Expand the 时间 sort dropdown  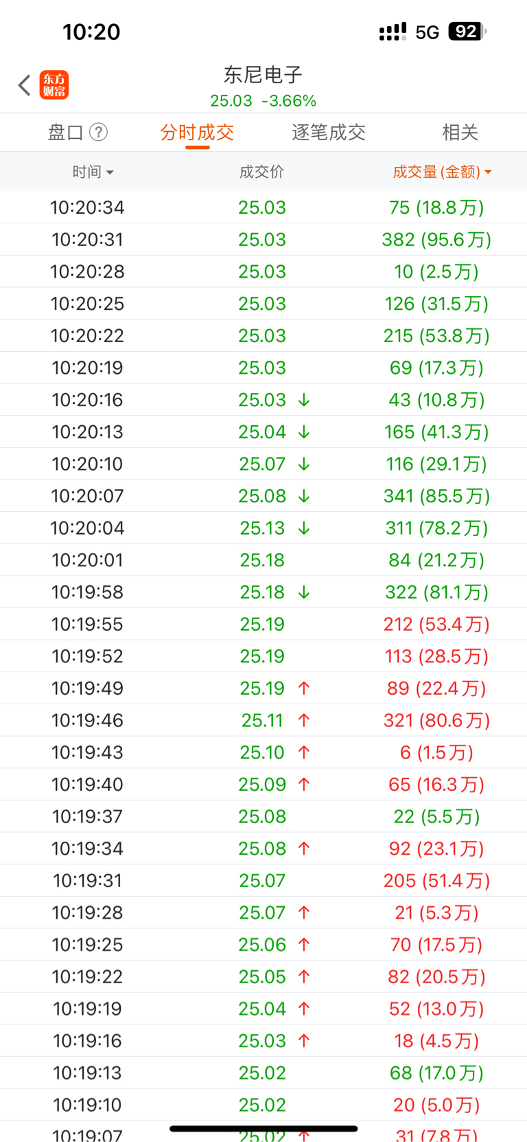93,172
